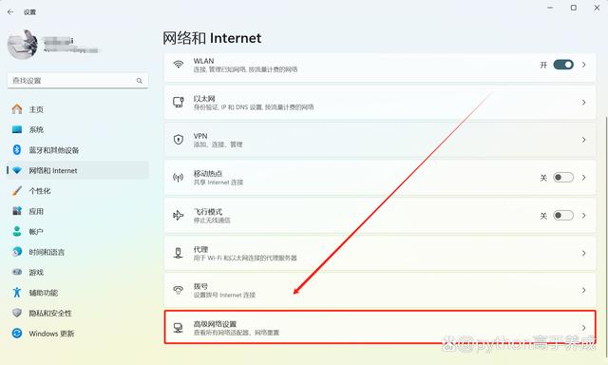Viewport: 608px width, 365px height.
Task: Open 隐私和安全性 shield icon
Action: click(x=17, y=313)
